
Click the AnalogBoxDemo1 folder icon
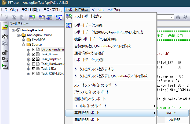[24, 35]
